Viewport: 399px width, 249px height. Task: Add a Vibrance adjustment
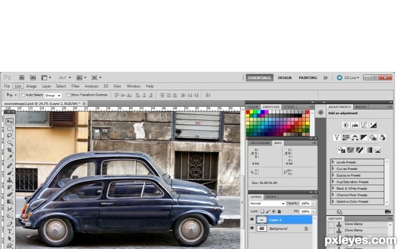[x=336, y=137]
